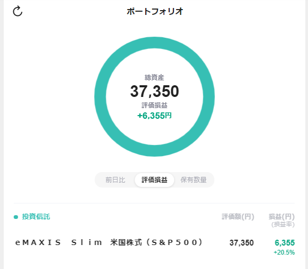Select the 評価損益 segment
The height and width of the screenshot is (269, 308).
pos(154,180)
